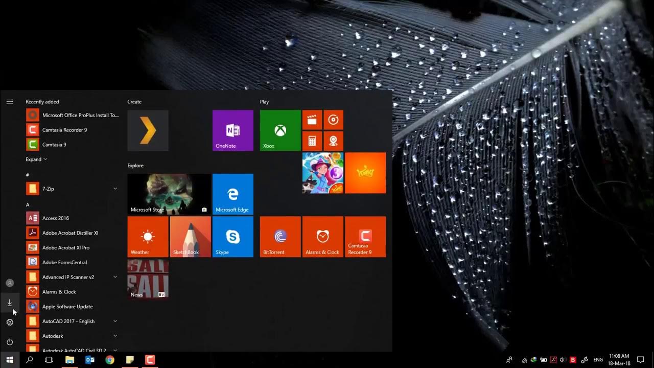
Task: Switch the ENG input language indicator
Action: click(x=598, y=360)
